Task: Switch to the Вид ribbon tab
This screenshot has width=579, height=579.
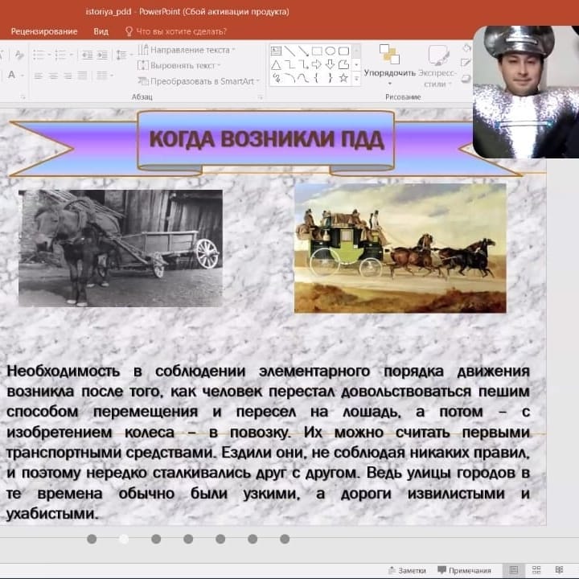Action: 101,31
